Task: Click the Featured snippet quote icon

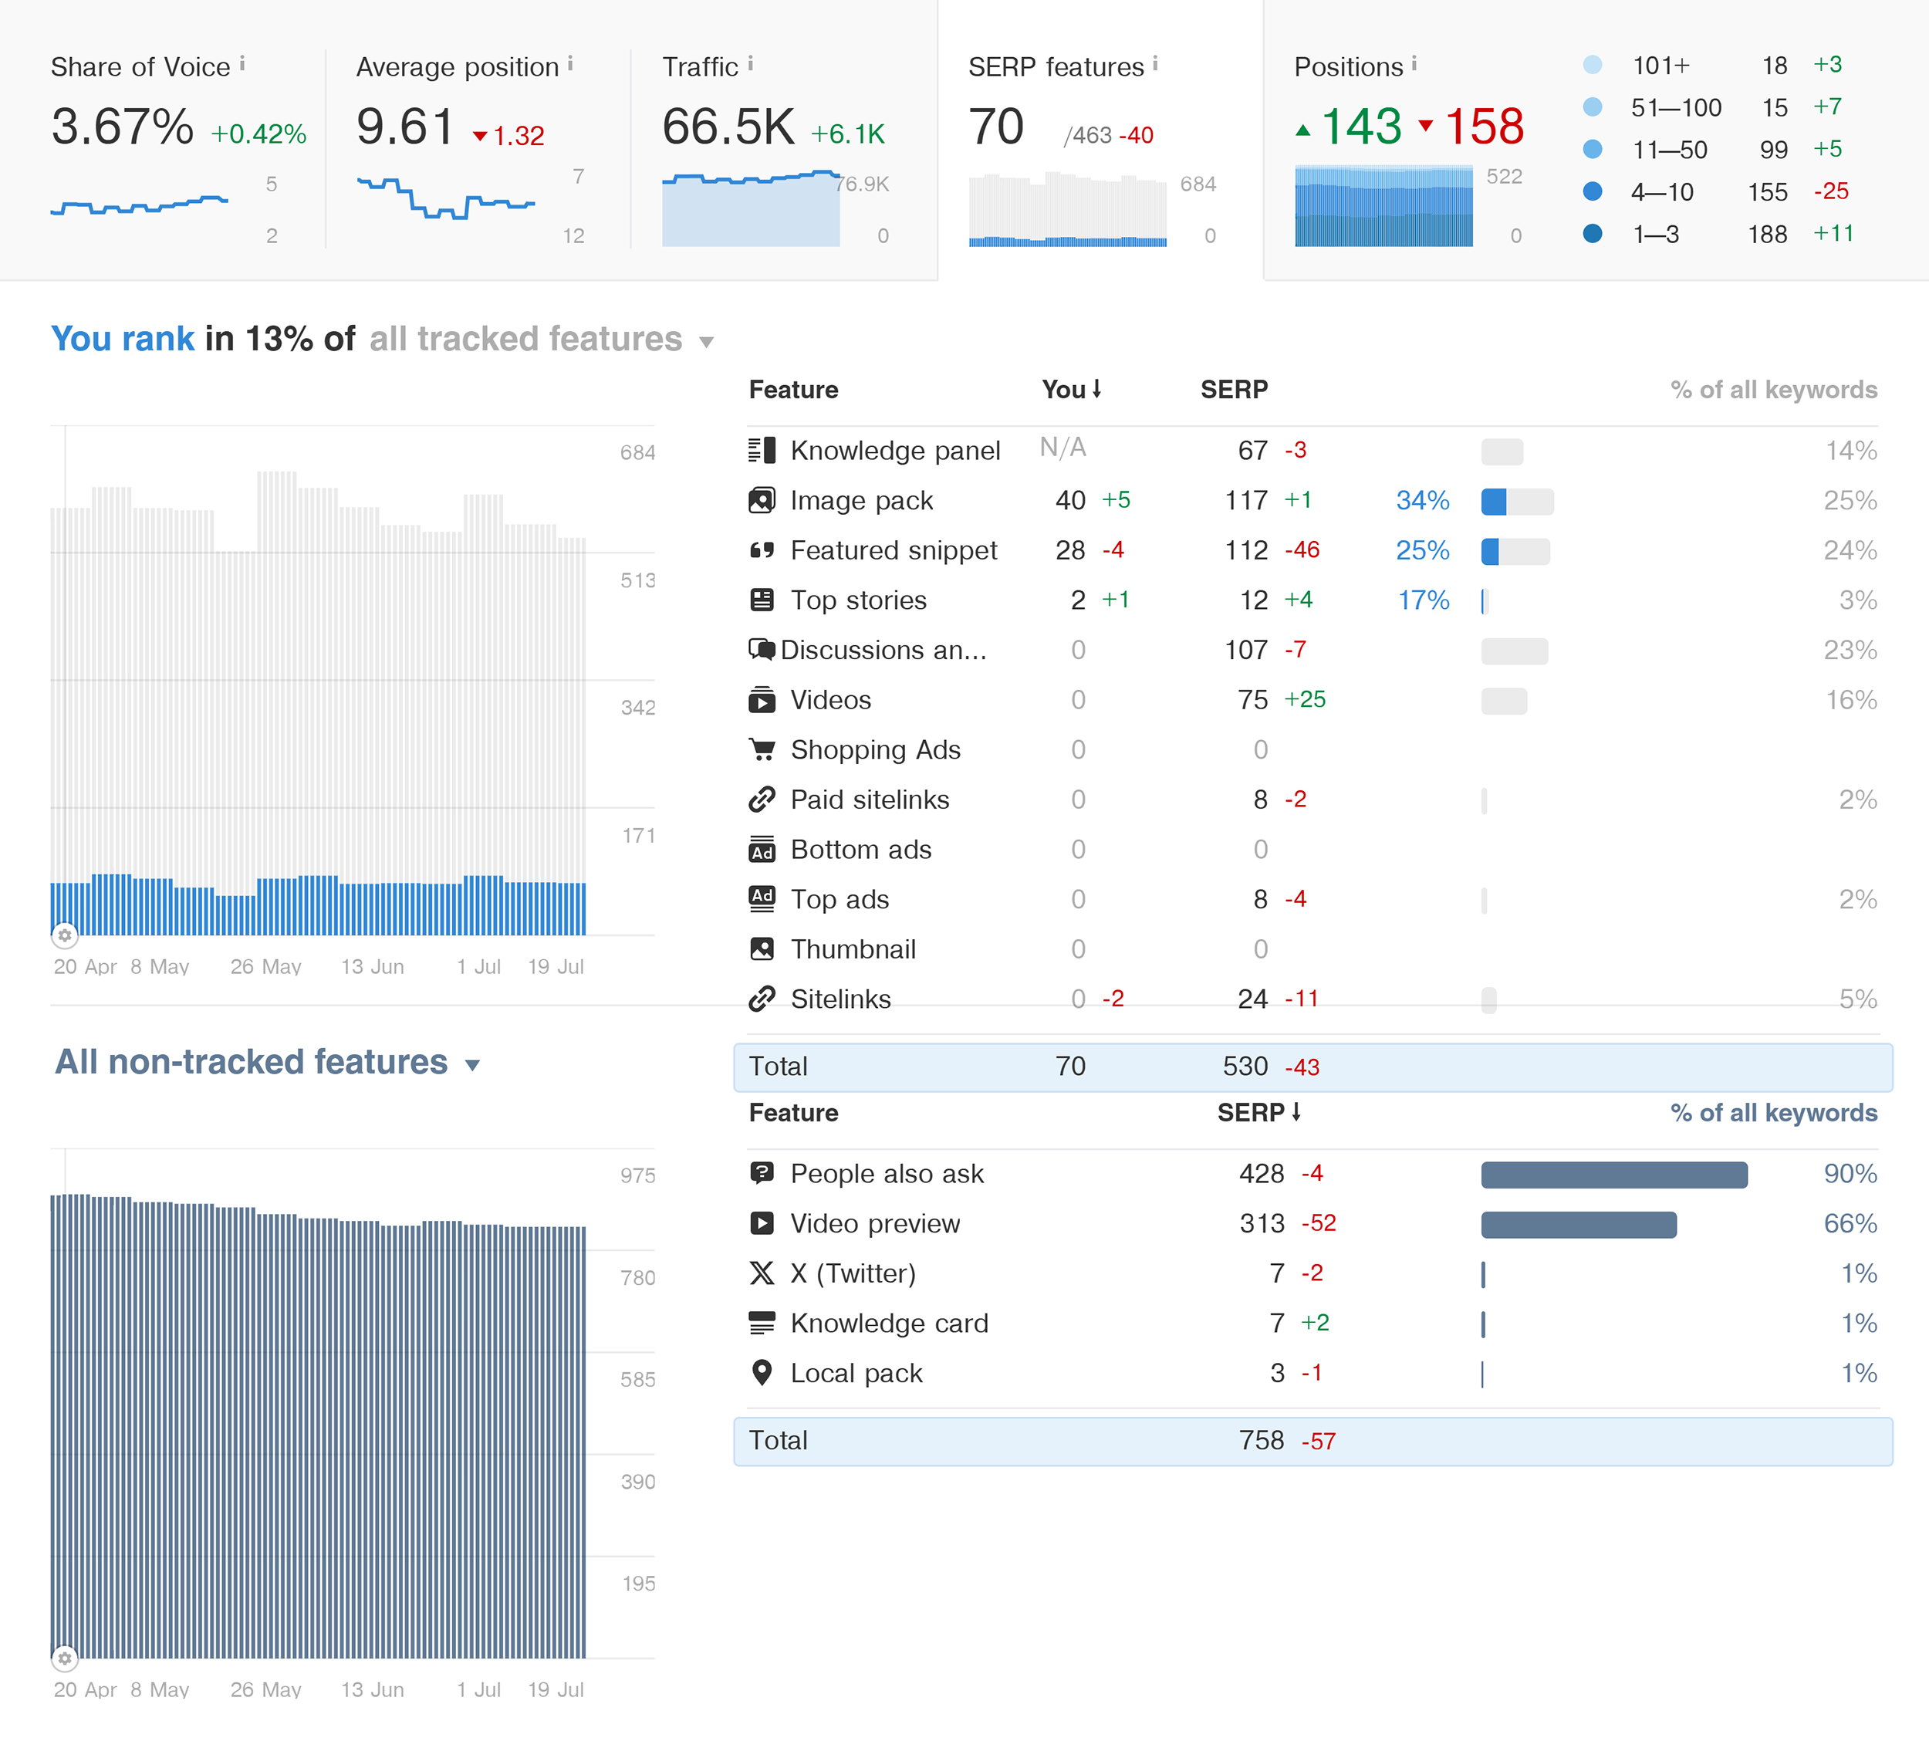Action: point(762,550)
